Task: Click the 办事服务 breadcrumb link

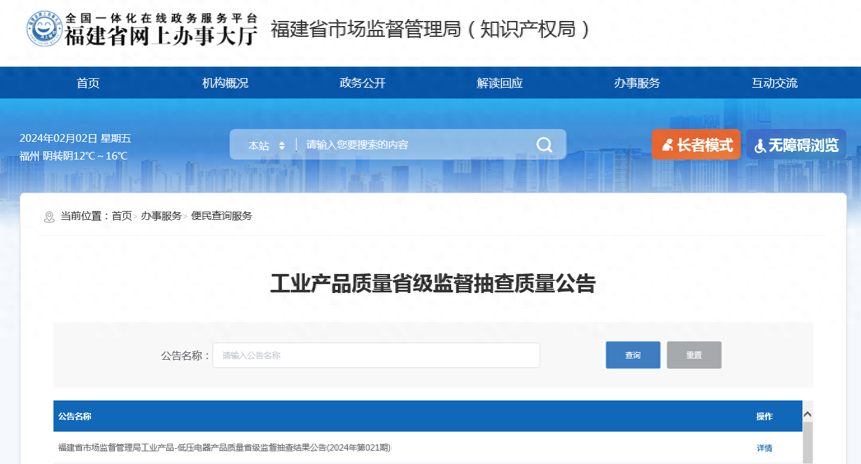Action: coord(161,216)
